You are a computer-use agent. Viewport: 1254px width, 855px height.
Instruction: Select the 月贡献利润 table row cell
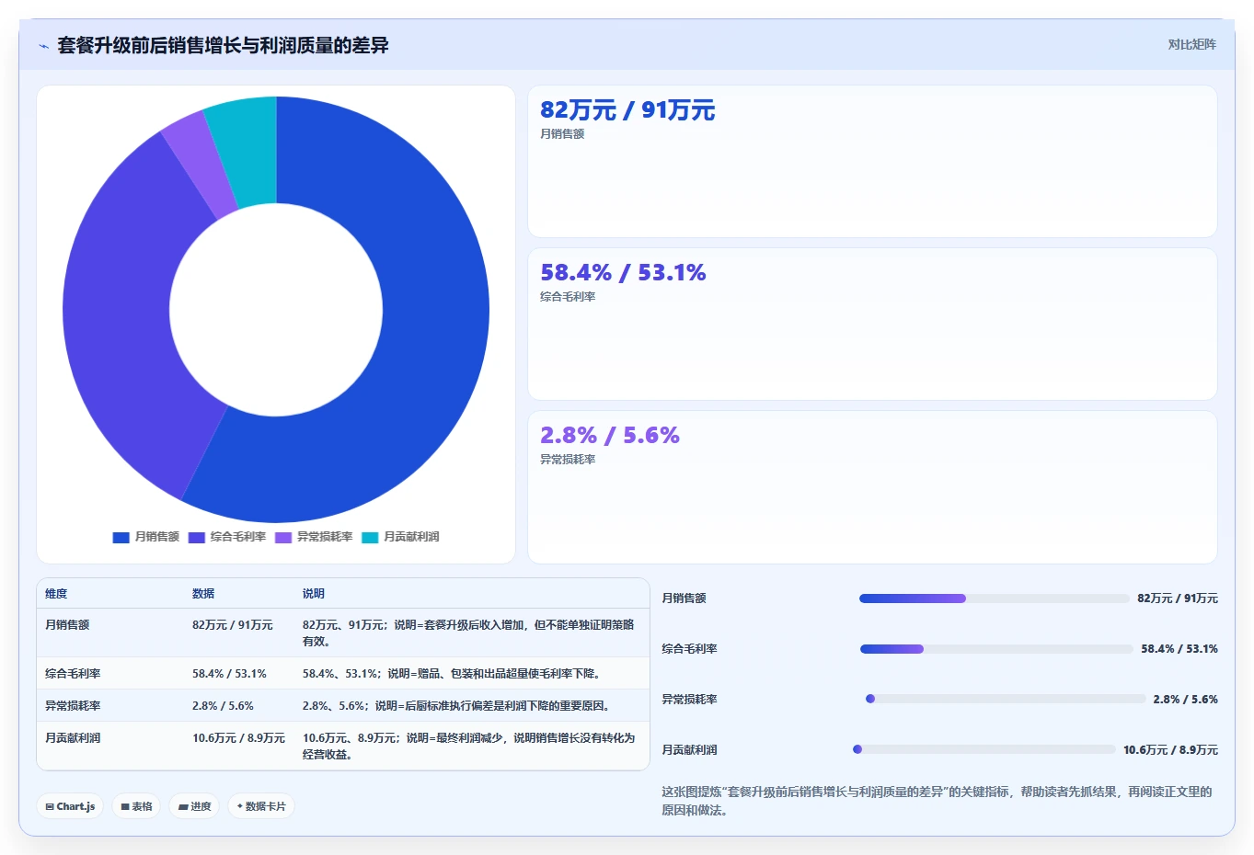[73, 738]
